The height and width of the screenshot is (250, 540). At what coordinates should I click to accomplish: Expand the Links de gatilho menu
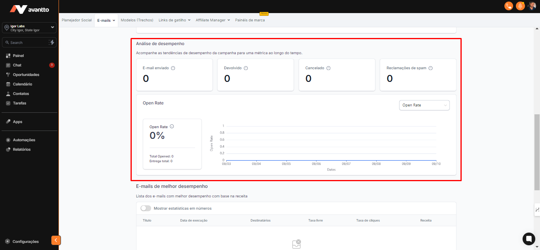174,20
